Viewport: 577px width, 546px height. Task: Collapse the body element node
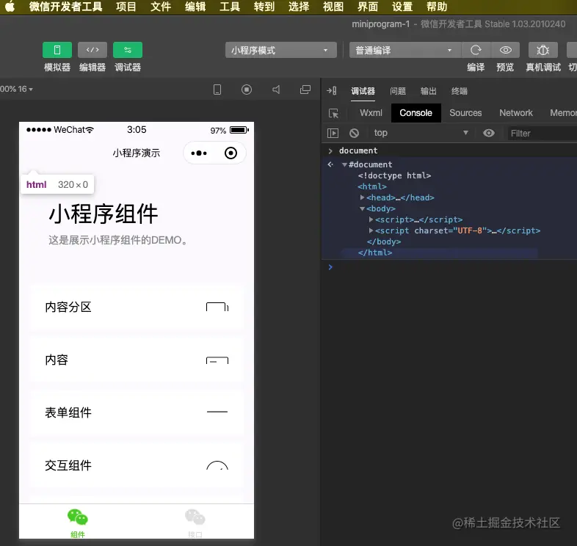coord(362,208)
